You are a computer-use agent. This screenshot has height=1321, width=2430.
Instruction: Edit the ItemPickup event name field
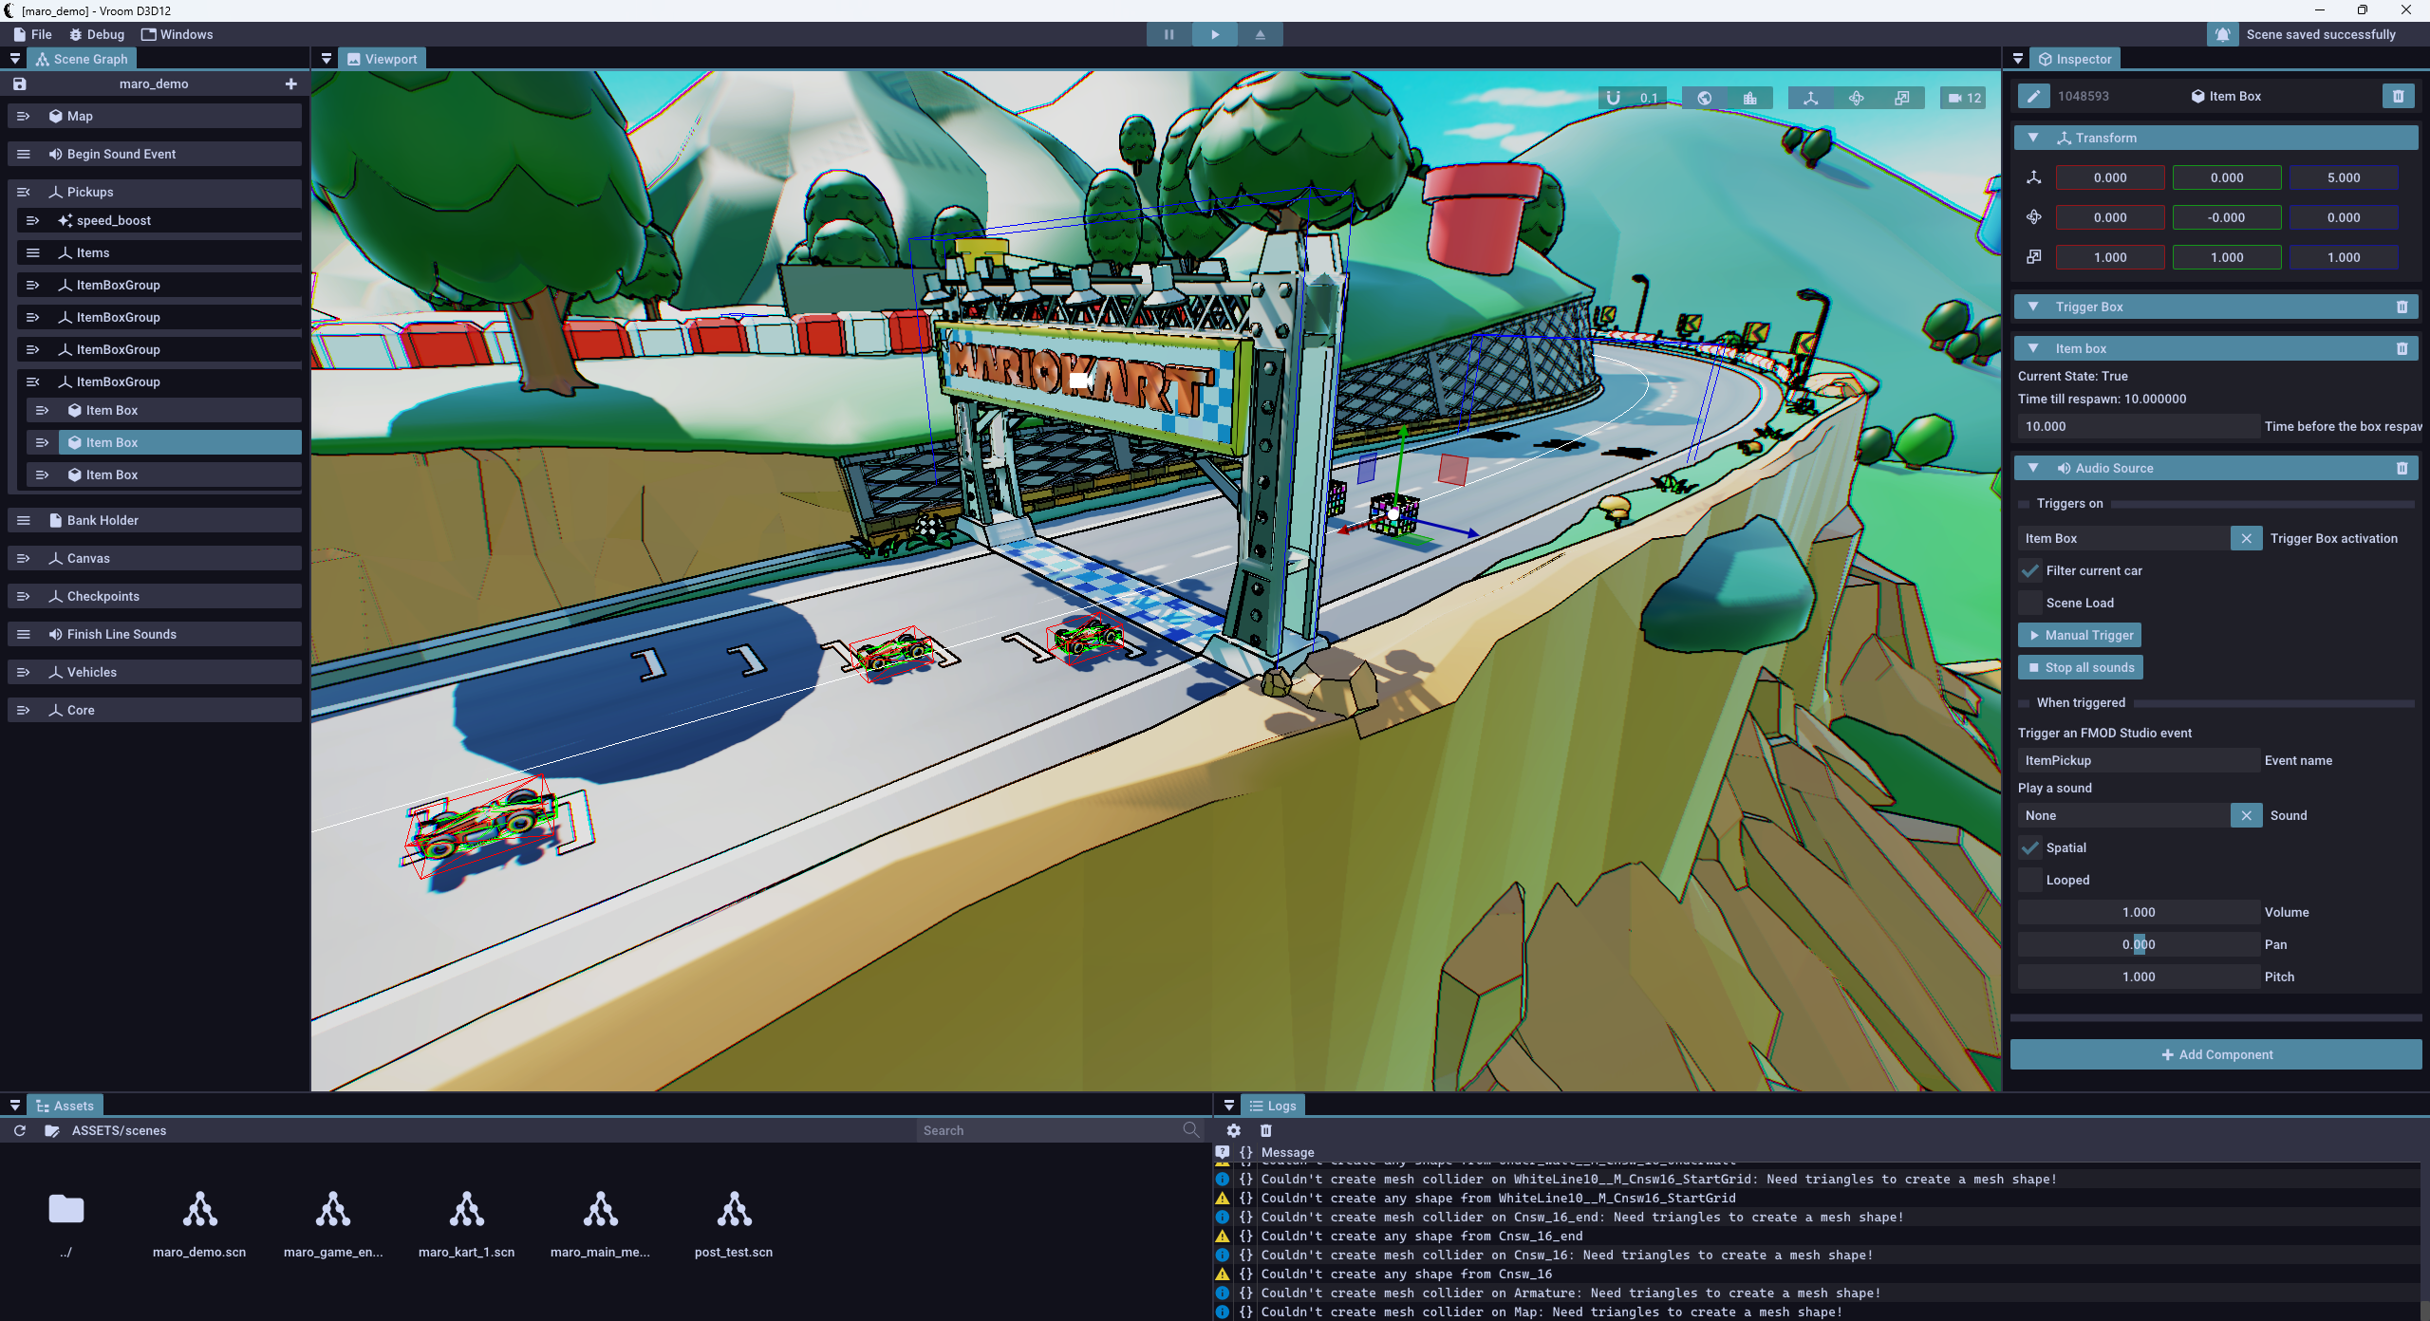(2139, 760)
